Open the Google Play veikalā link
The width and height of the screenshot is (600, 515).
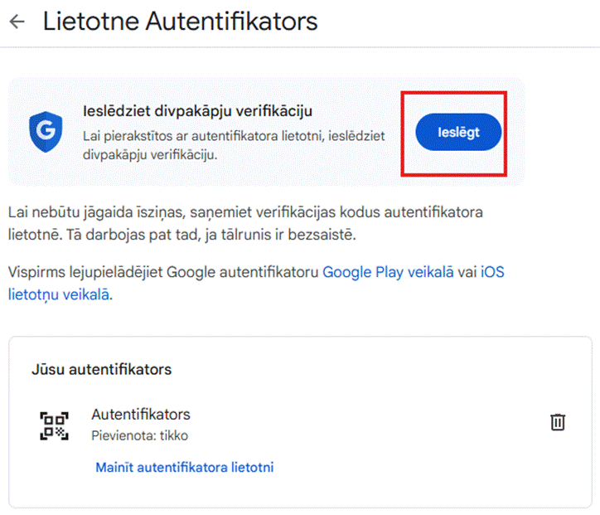[388, 272]
